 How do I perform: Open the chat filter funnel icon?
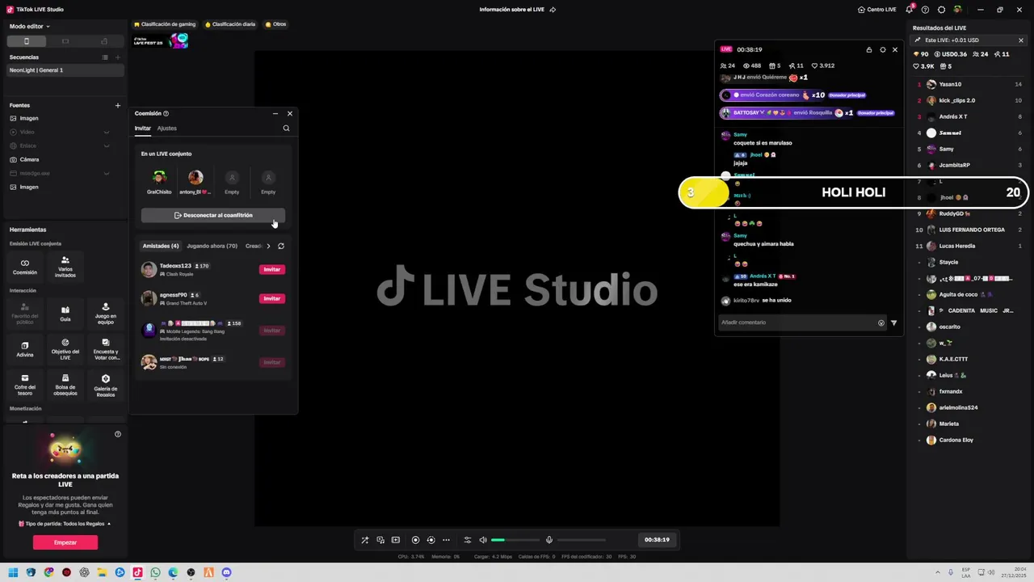pyautogui.click(x=893, y=323)
